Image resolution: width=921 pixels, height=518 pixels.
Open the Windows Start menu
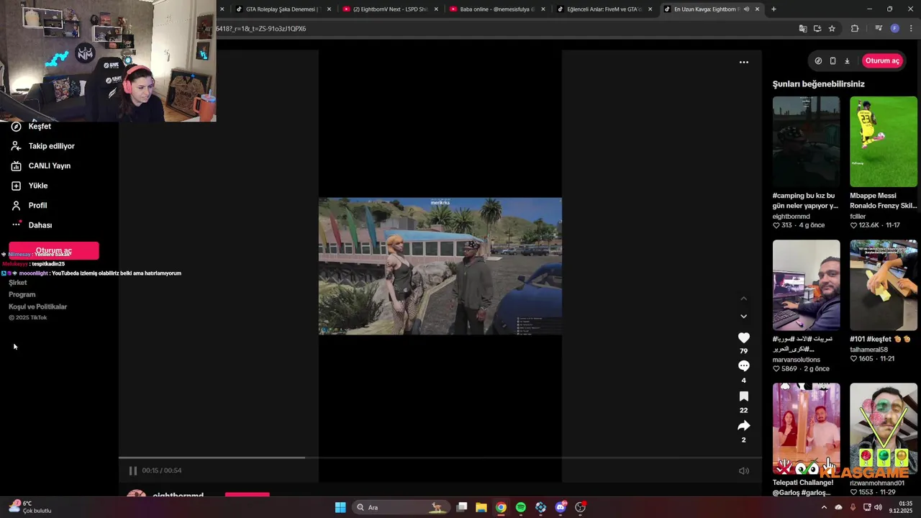340,507
